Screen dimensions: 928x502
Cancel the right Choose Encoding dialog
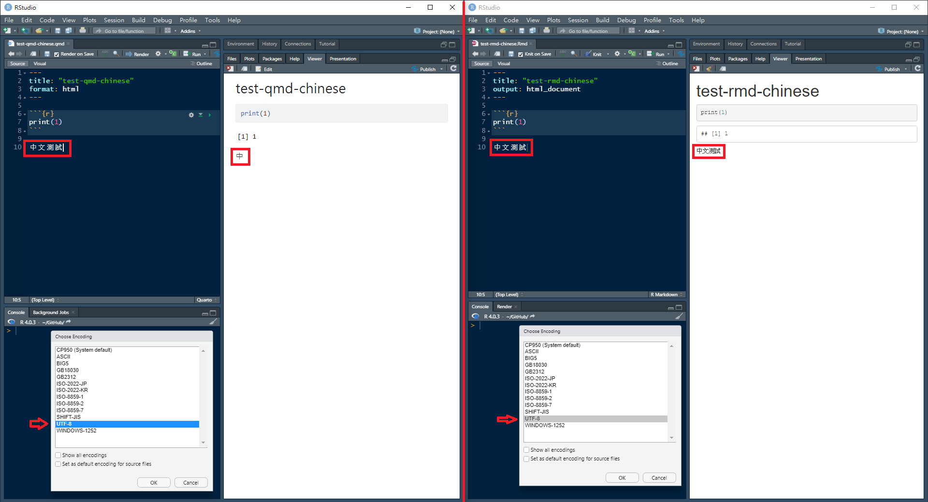(659, 478)
